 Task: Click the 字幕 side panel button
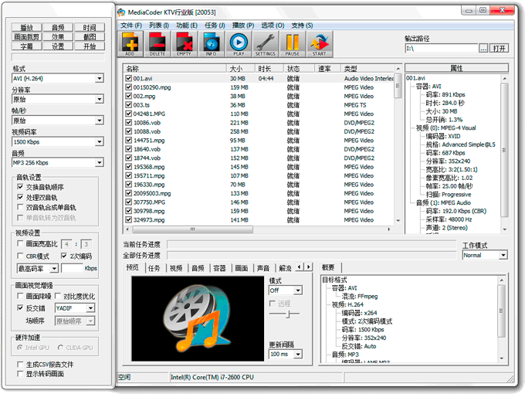click(x=26, y=46)
